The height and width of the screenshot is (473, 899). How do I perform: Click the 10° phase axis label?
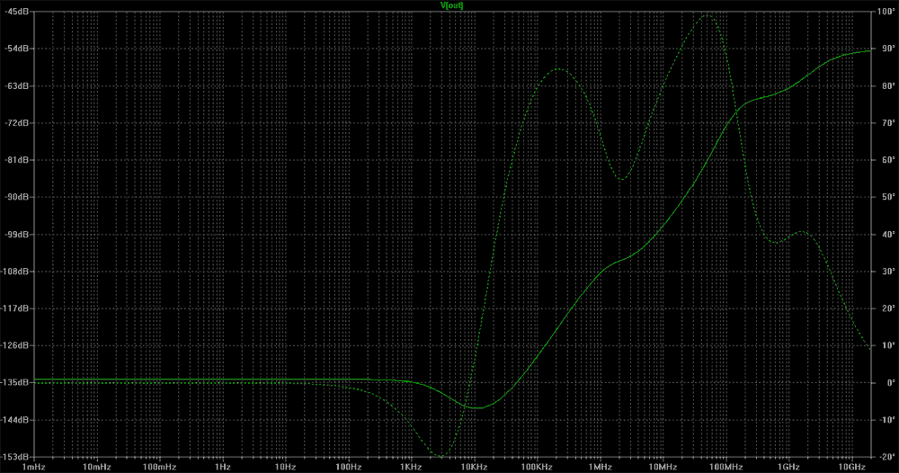[x=889, y=345]
